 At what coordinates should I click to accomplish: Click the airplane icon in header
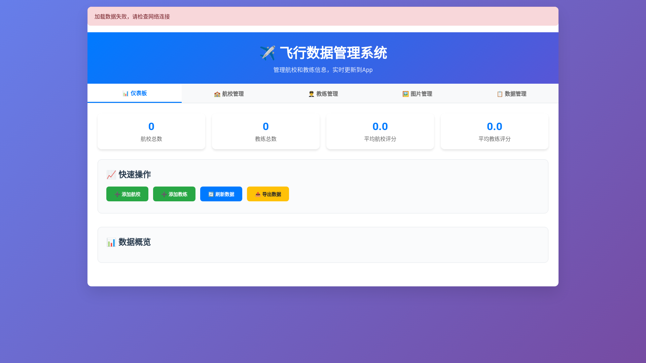[267, 53]
